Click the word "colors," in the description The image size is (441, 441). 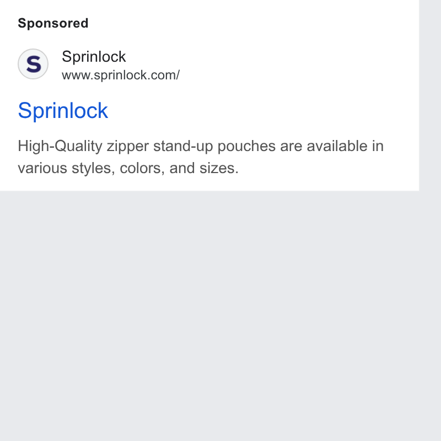coord(142,168)
